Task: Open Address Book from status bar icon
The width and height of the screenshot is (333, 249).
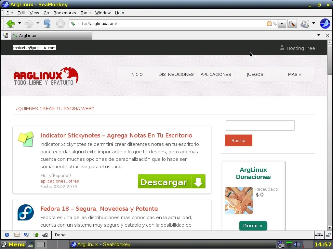Action: 36,235
